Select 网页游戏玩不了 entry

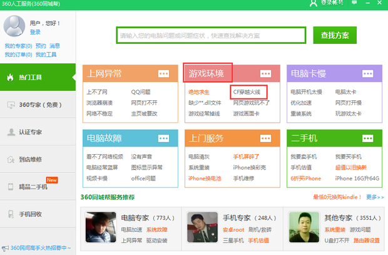pyautogui.click(x=252, y=103)
